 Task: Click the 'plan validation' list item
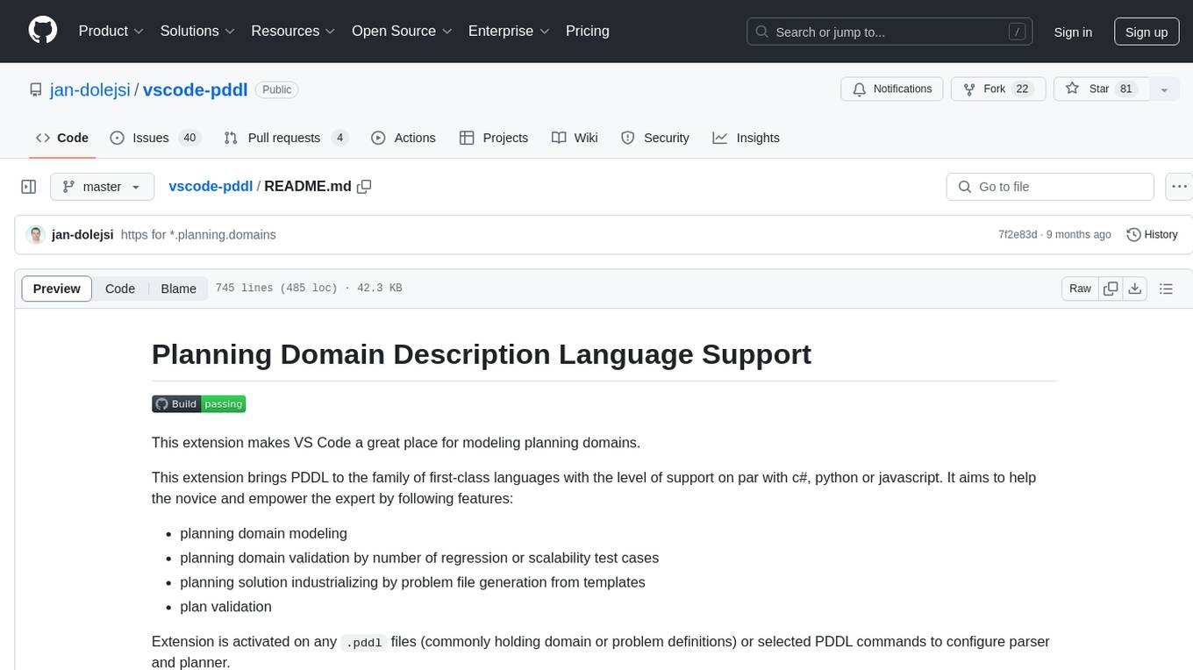pyautogui.click(x=225, y=607)
